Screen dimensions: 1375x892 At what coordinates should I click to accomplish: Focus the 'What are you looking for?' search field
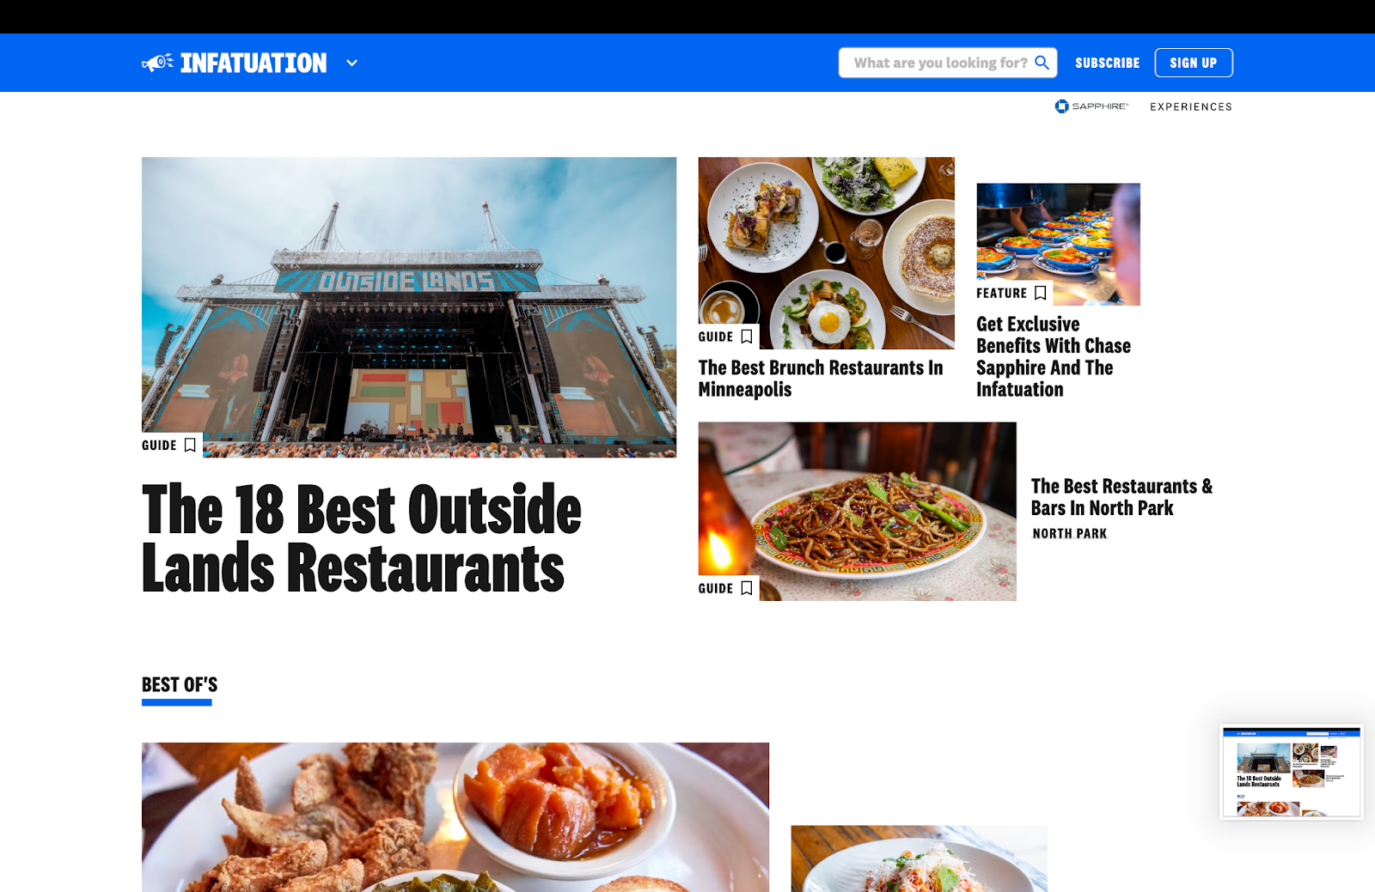(x=948, y=63)
